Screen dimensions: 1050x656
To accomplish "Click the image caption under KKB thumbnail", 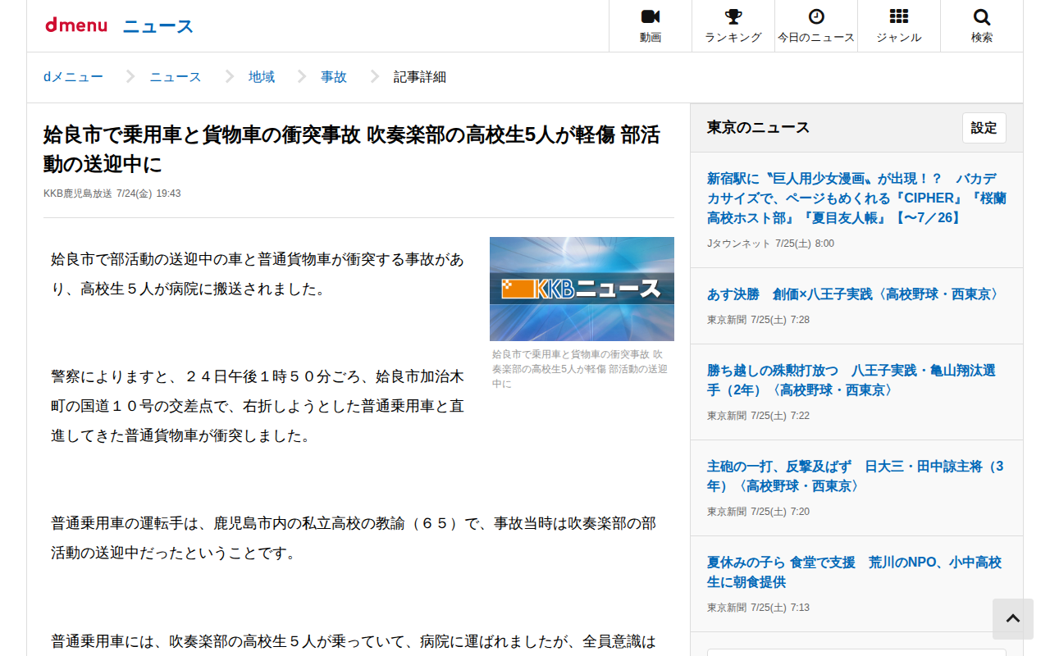I will (x=580, y=369).
